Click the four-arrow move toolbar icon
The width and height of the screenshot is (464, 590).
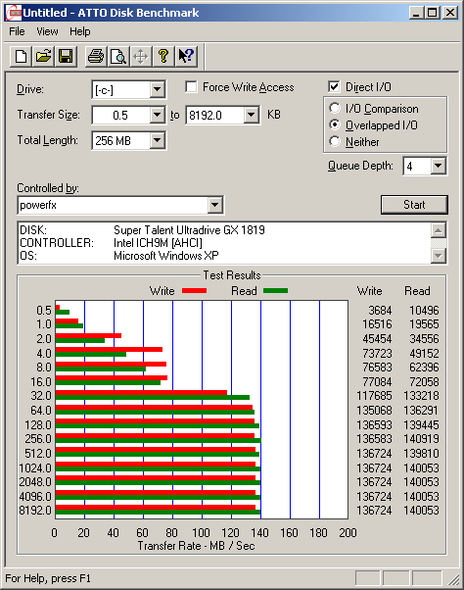[141, 57]
